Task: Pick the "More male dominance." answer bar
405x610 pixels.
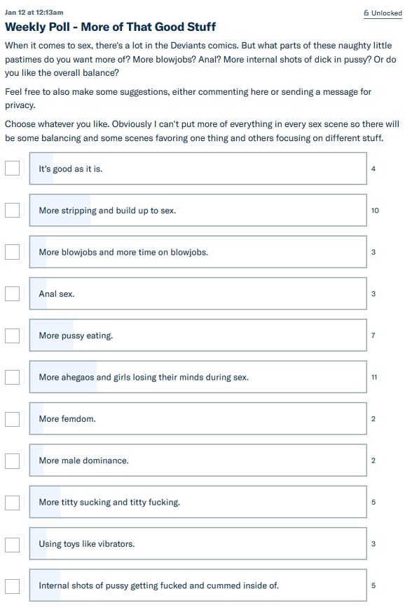Action: [x=198, y=460]
